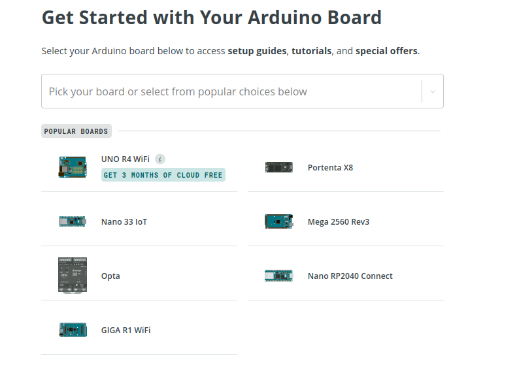Open the Opta text link
This screenshot has width=519, height=371.
pos(110,276)
